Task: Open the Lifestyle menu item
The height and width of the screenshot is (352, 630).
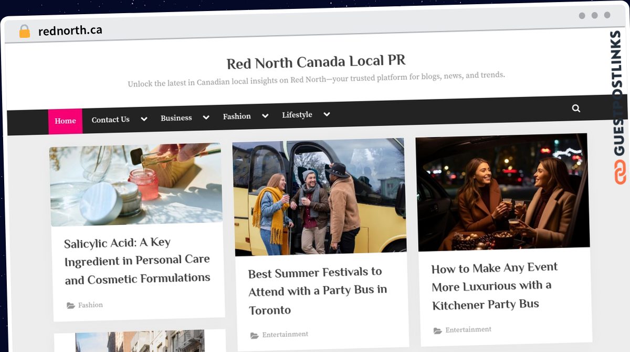Action: pos(297,115)
